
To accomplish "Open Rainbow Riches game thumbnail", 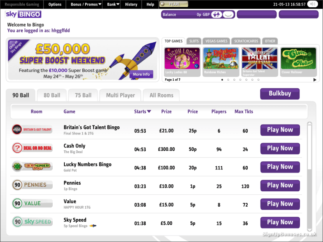I will point(221,61).
